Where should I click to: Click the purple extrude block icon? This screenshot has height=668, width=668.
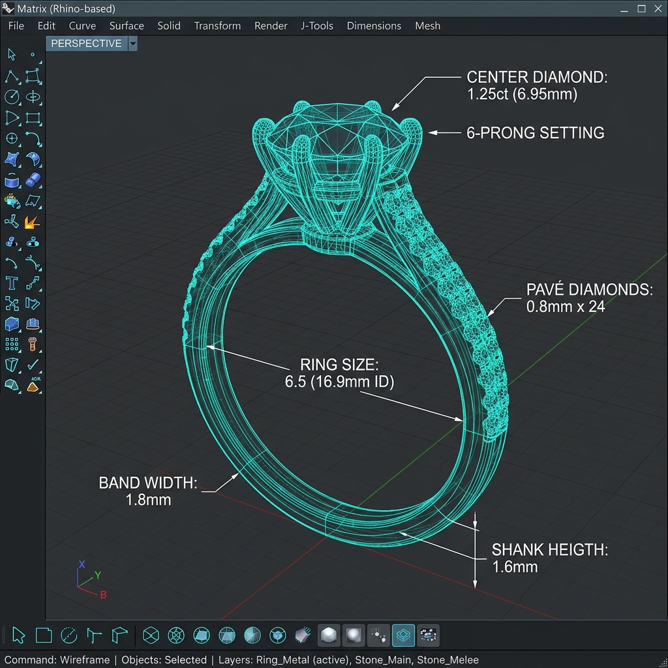(303, 635)
